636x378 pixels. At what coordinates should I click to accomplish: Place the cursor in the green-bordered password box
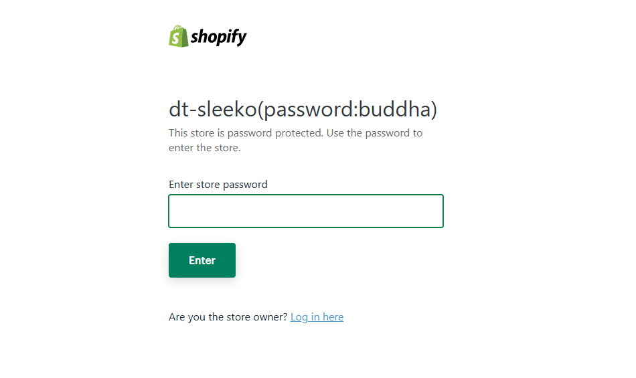306,211
